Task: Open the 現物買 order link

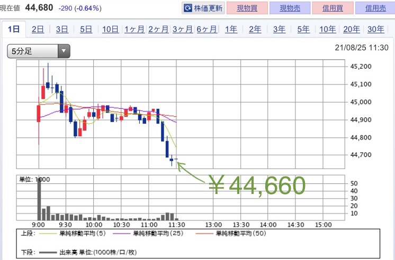Action: pos(247,8)
